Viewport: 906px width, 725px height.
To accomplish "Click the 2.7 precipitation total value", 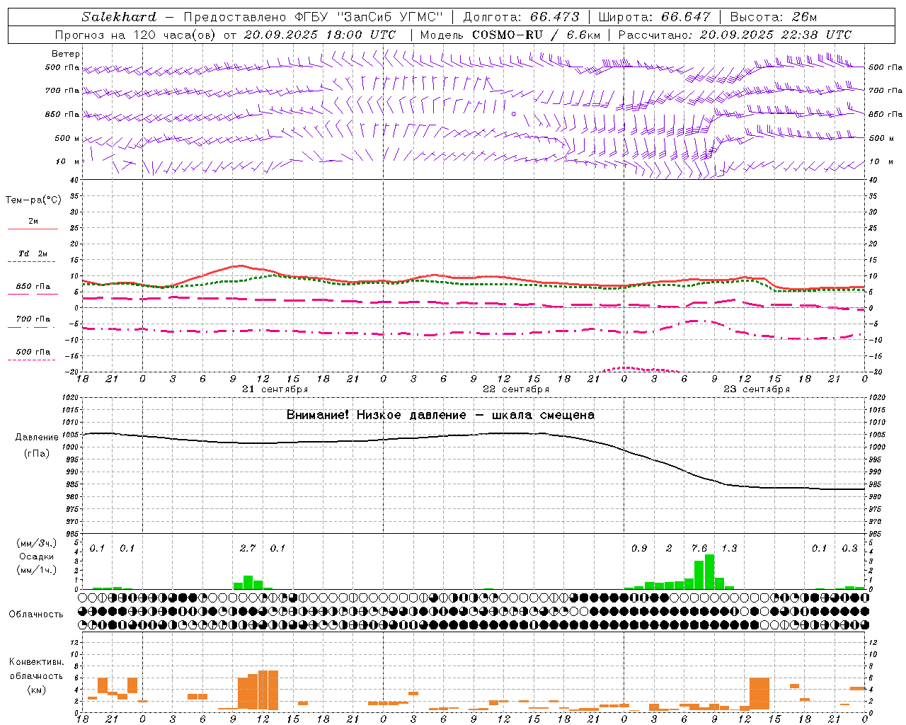I will coord(248,548).
